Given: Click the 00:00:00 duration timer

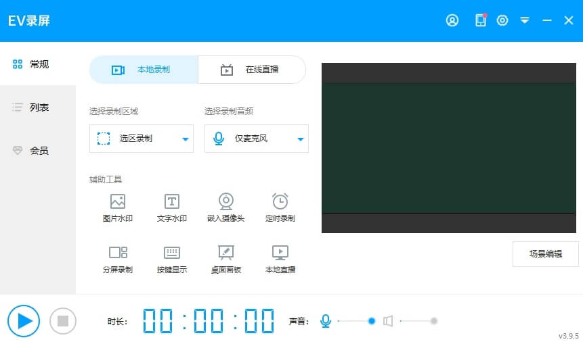Looking at the screenshot, I should (x=209, y=320).
